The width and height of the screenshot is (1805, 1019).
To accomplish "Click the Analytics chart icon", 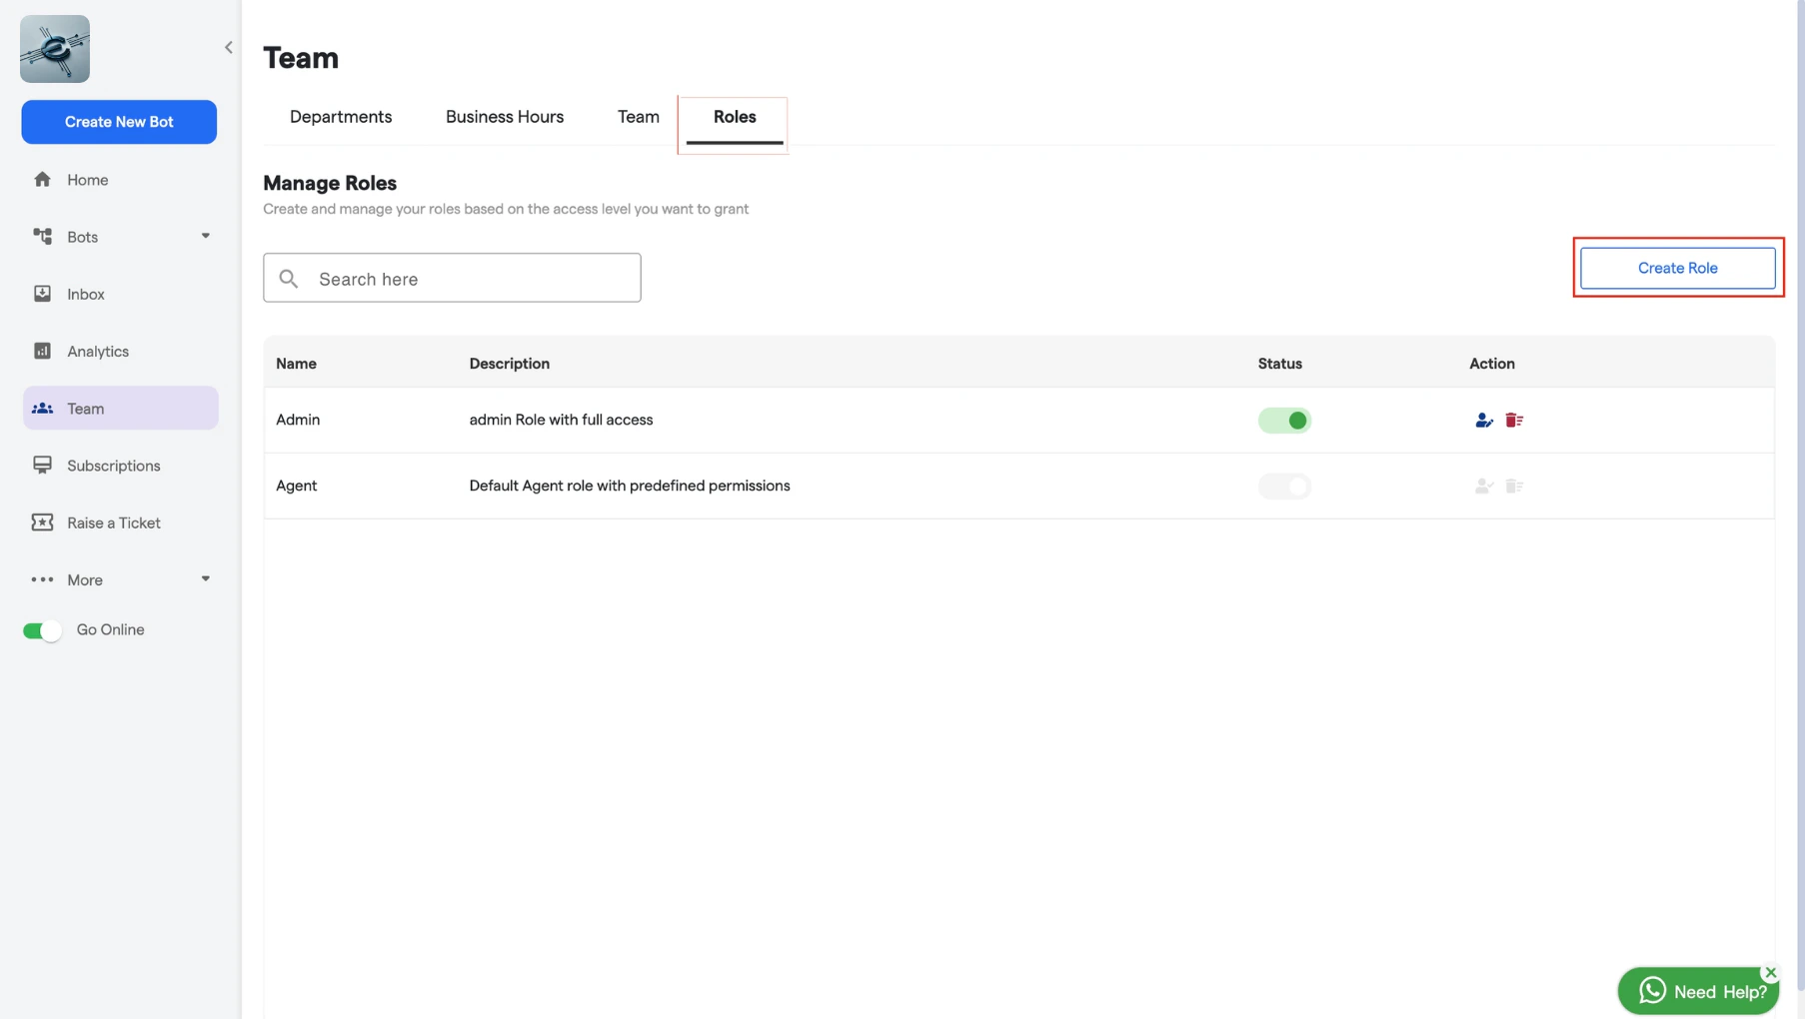I will pos(42,351).
